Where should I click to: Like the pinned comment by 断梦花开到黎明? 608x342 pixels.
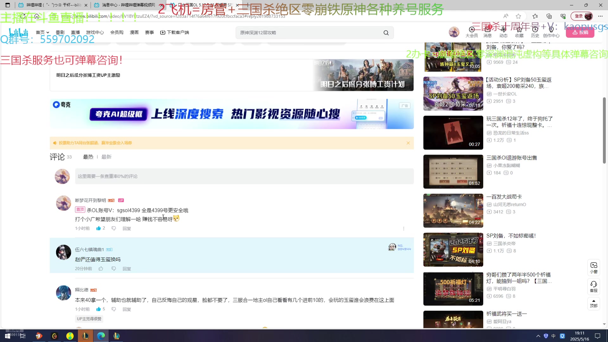98,228
